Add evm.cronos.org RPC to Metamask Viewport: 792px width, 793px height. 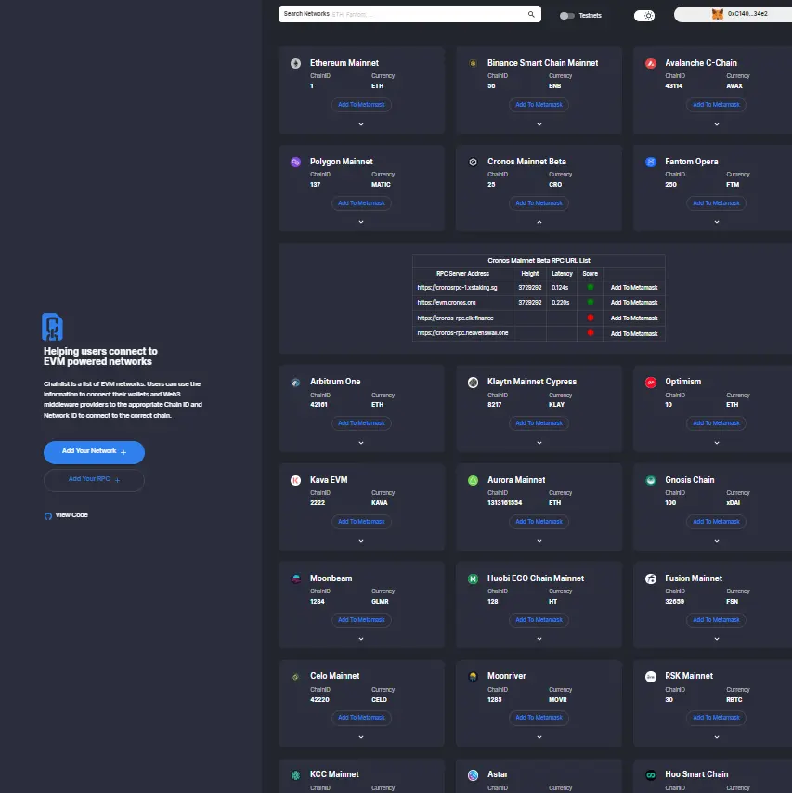click(x=634, y=303)
